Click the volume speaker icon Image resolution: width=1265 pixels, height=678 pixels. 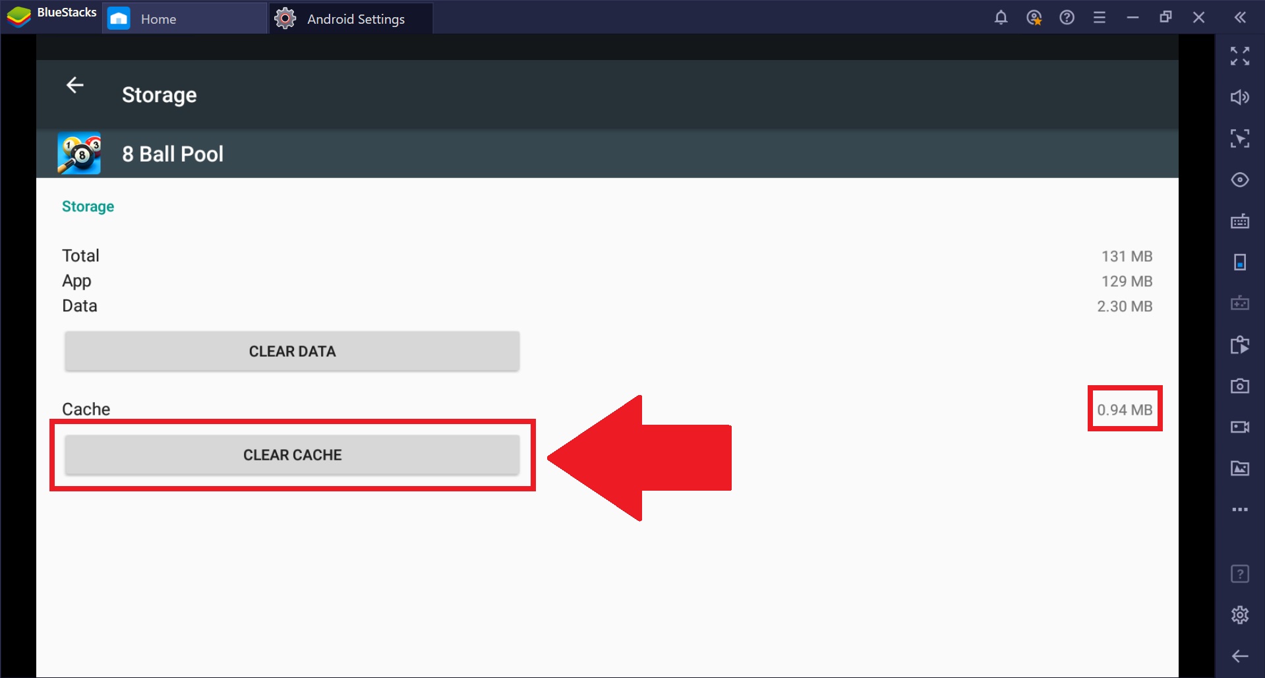pos(1240,98)
